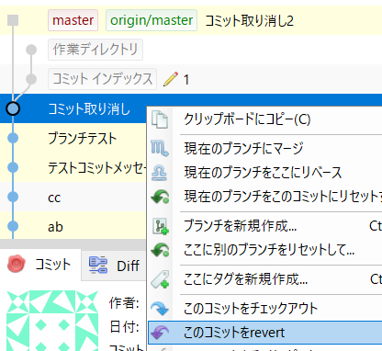Click the new branch icon
This screenshot has height=351, width=382.
click(x=161, y=226)
